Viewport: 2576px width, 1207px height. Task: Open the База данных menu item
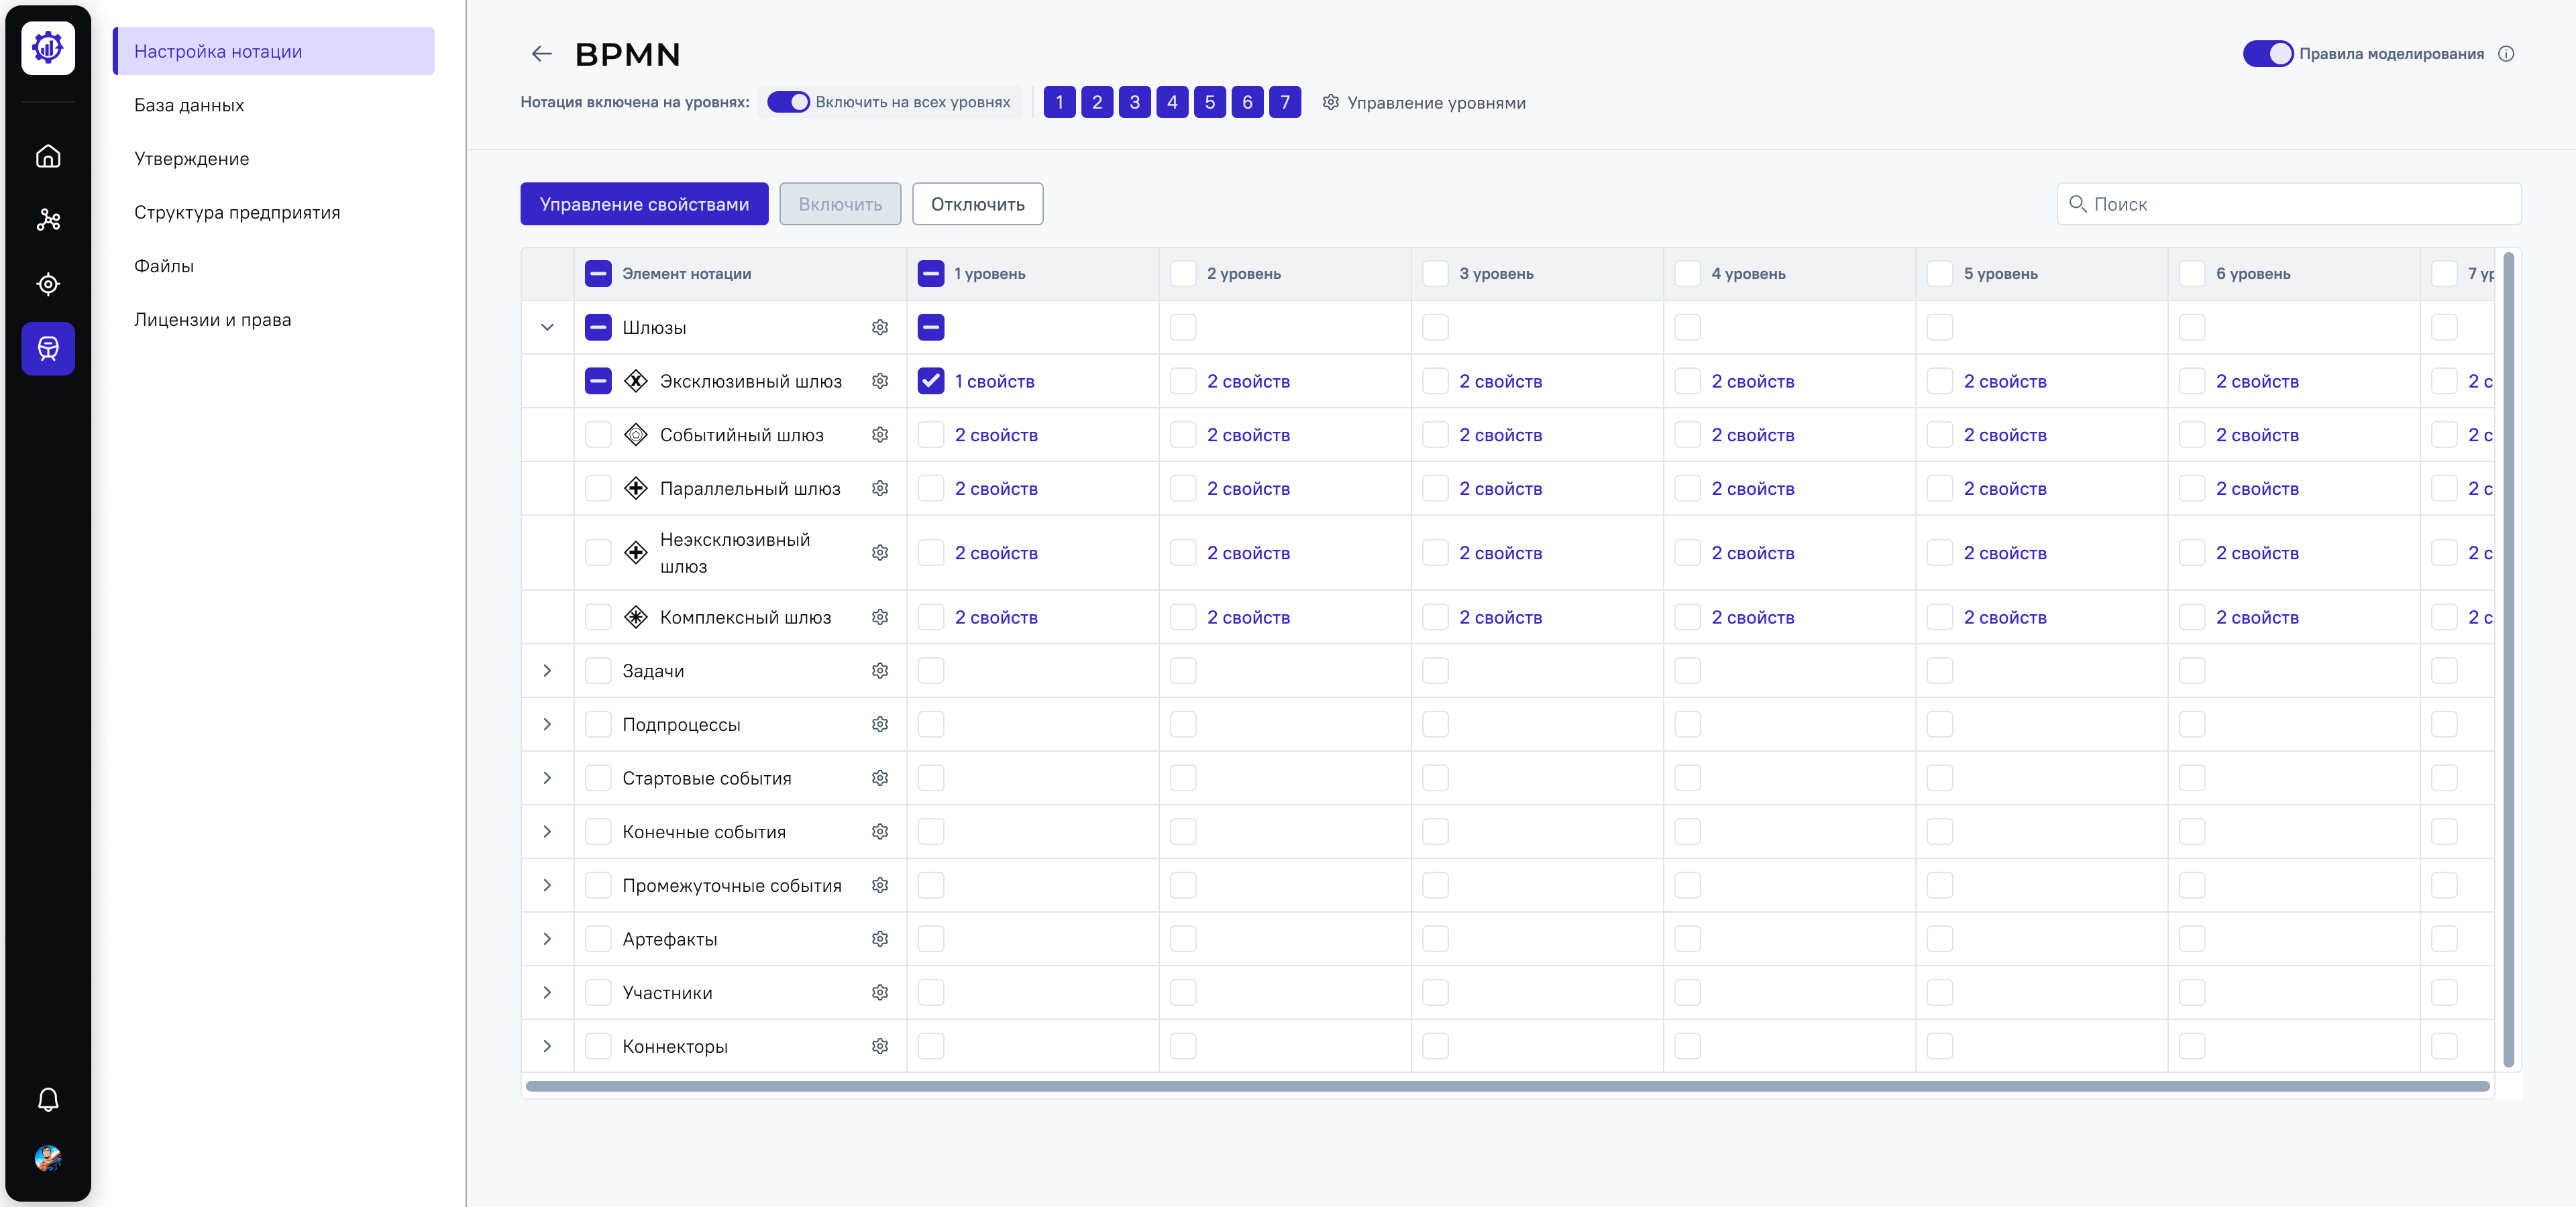(189, 105)
